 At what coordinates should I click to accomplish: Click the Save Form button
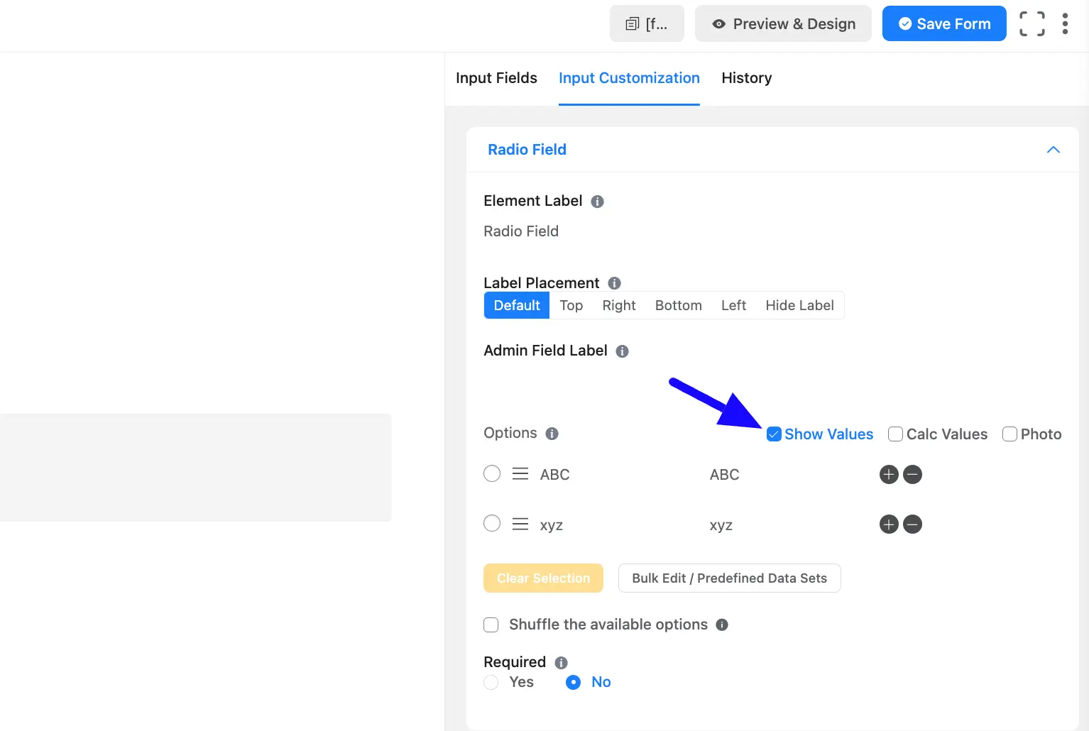pos(944,24)
